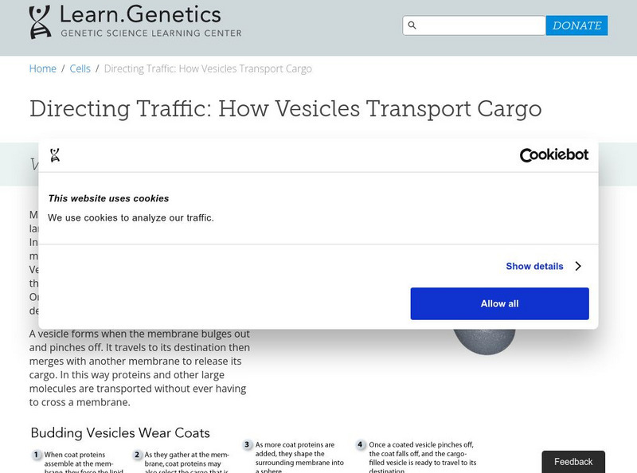
Task: Click the Show details text
Action: pos(534,266)
